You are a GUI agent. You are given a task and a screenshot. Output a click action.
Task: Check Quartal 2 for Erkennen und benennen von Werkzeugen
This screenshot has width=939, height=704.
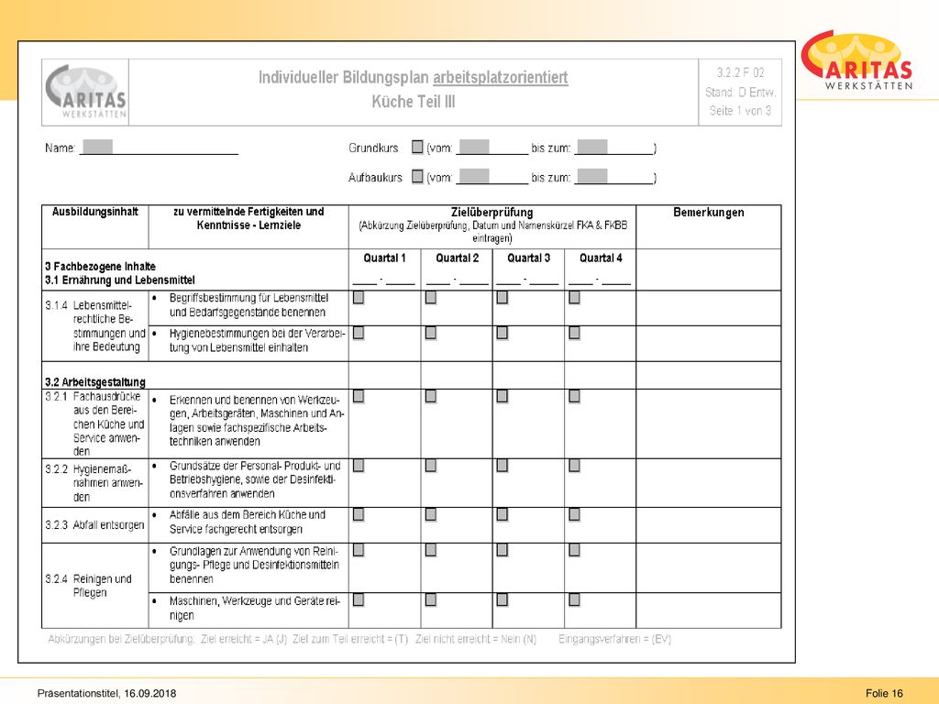[x=431, y=396]
